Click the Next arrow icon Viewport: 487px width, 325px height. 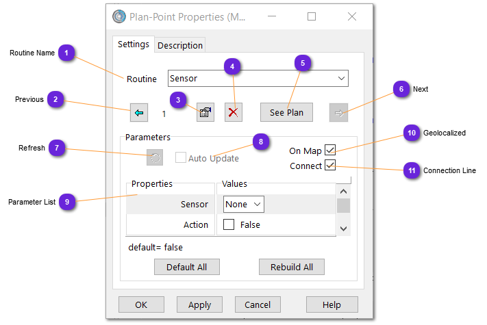coord(338,113)
